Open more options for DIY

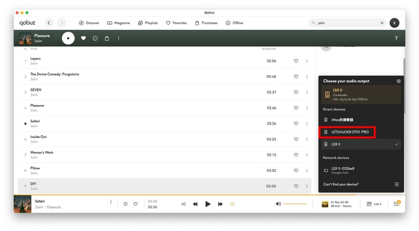click(307, 186)
